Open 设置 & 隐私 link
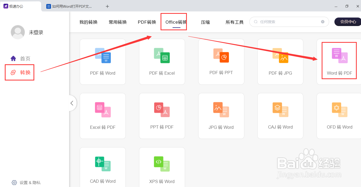361x187 pixels. (x=30, y=183)
